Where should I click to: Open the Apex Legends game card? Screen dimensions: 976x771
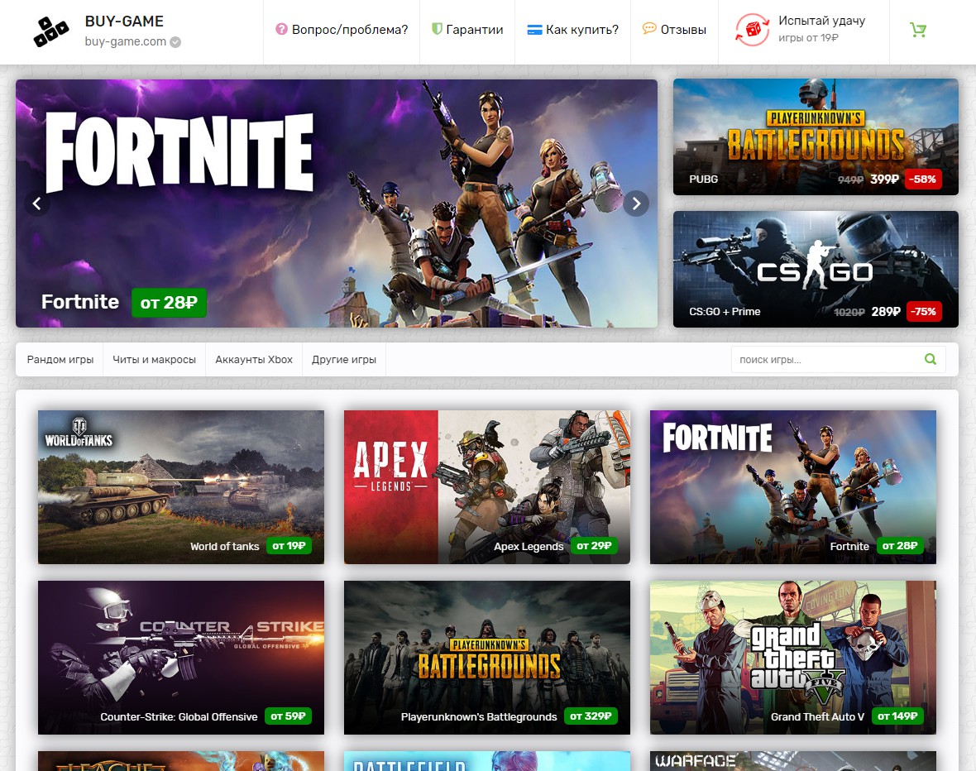486,487
